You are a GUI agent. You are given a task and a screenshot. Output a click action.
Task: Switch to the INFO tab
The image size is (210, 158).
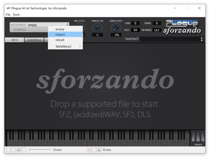pos(15,40)
